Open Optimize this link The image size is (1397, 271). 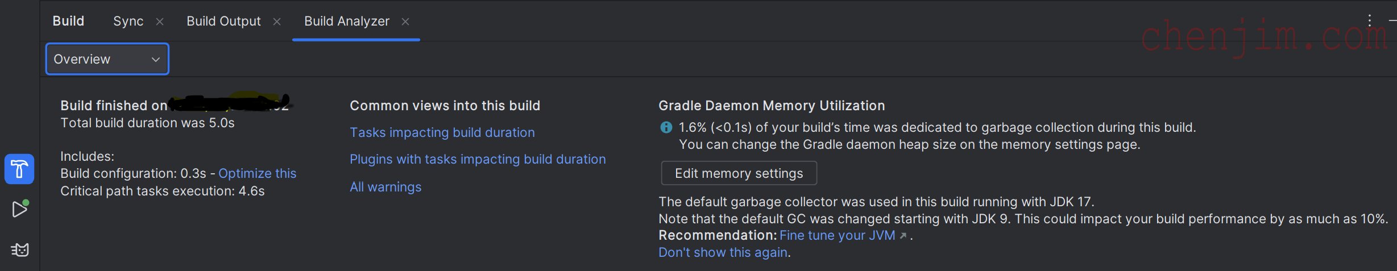(x=257, y=173)
